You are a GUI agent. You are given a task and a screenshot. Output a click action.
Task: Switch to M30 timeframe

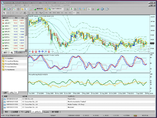click(58, 13)
